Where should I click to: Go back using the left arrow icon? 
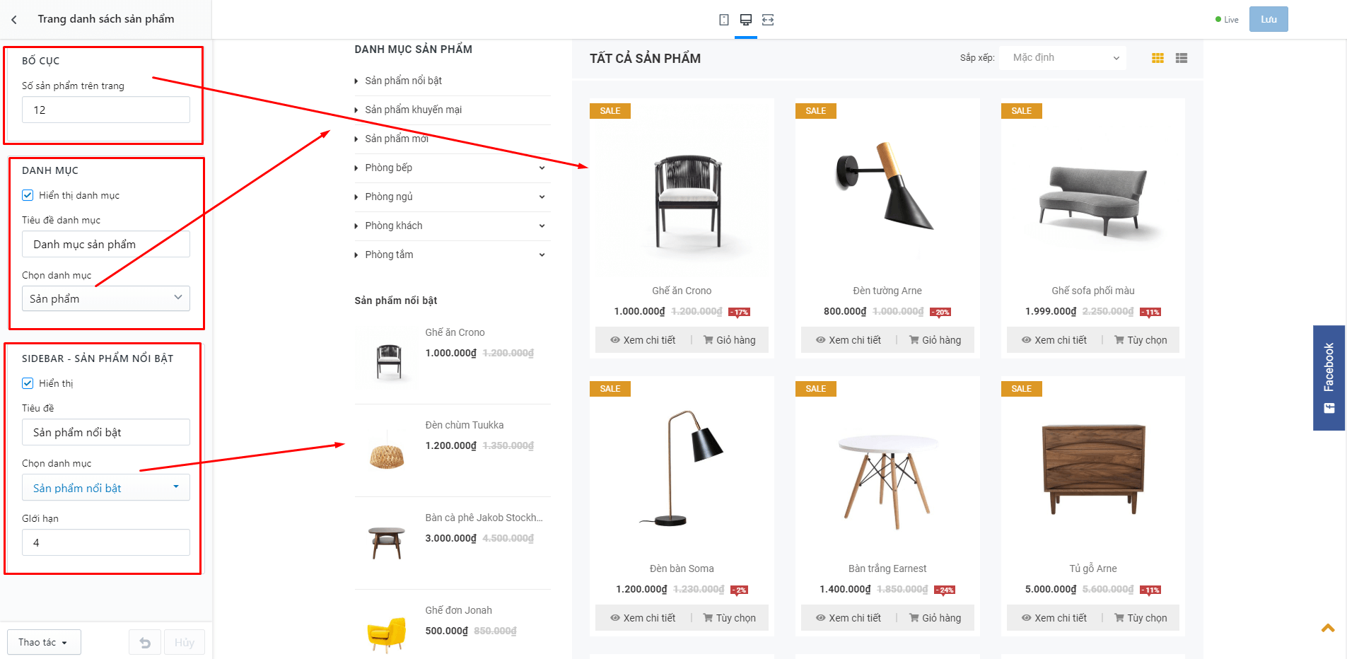pos(14,20)
